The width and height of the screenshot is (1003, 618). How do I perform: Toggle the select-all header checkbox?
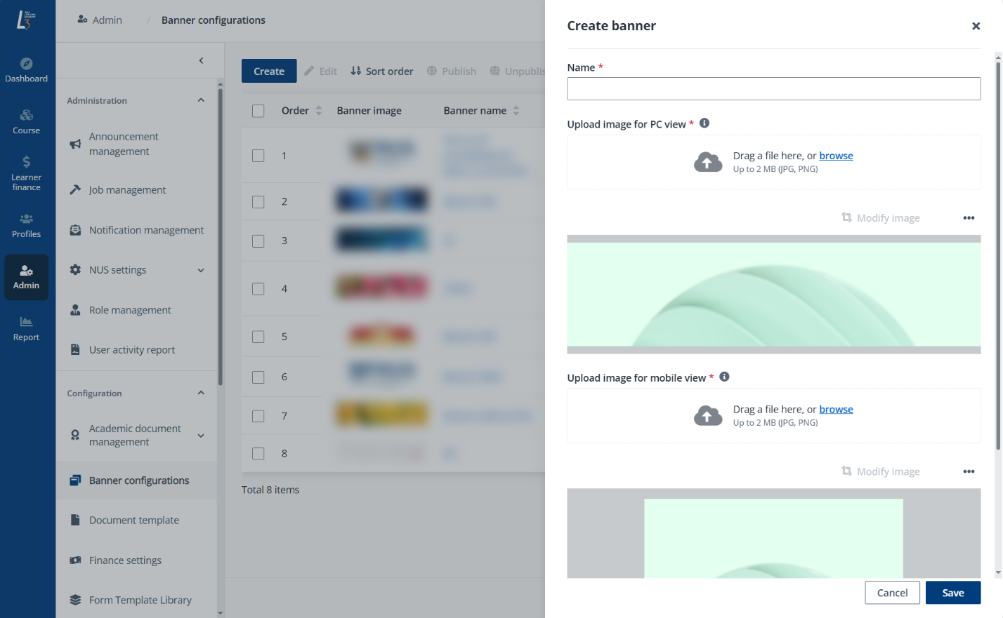point(258,111)
